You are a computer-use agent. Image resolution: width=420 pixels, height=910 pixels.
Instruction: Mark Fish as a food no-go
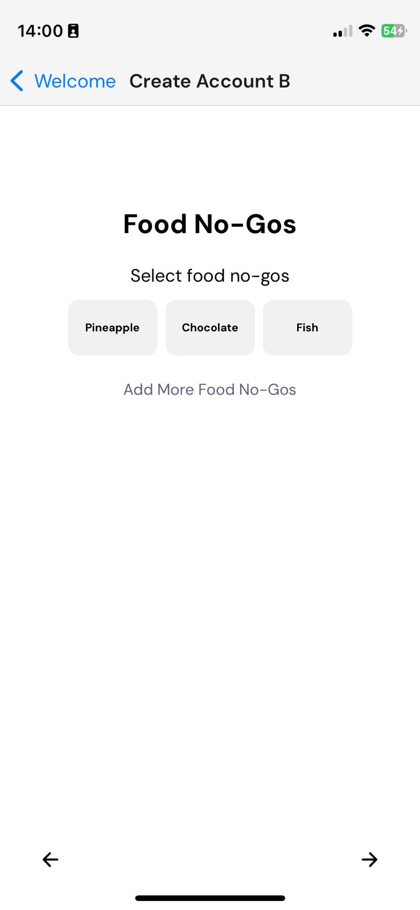pos(307,328)
